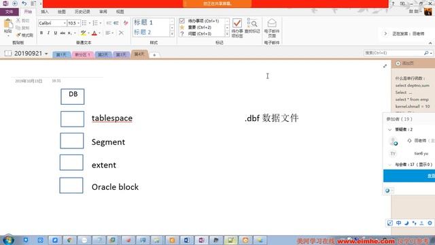The image size is (435, 245).
Task: Open the highlight color dropdown arrow
Action: (x=88, y=33)
